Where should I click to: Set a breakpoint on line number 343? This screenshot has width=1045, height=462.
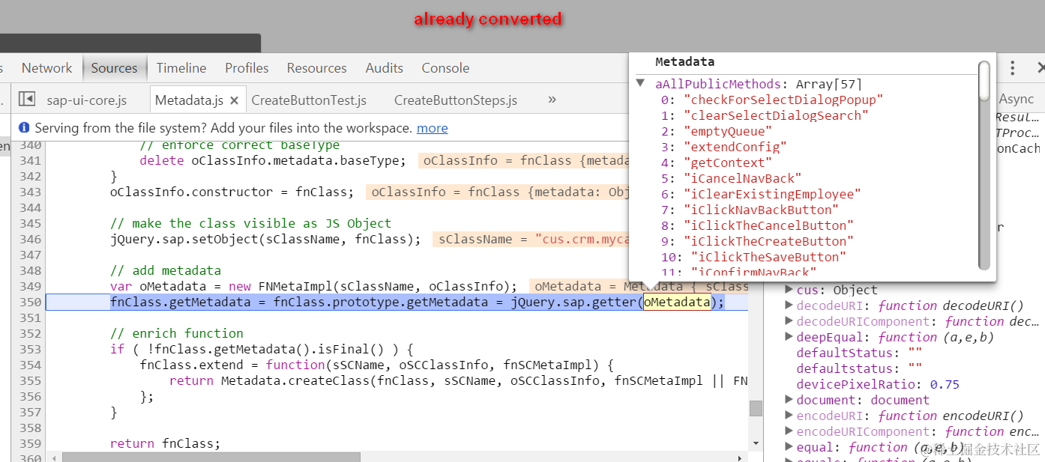click(29, 192)
